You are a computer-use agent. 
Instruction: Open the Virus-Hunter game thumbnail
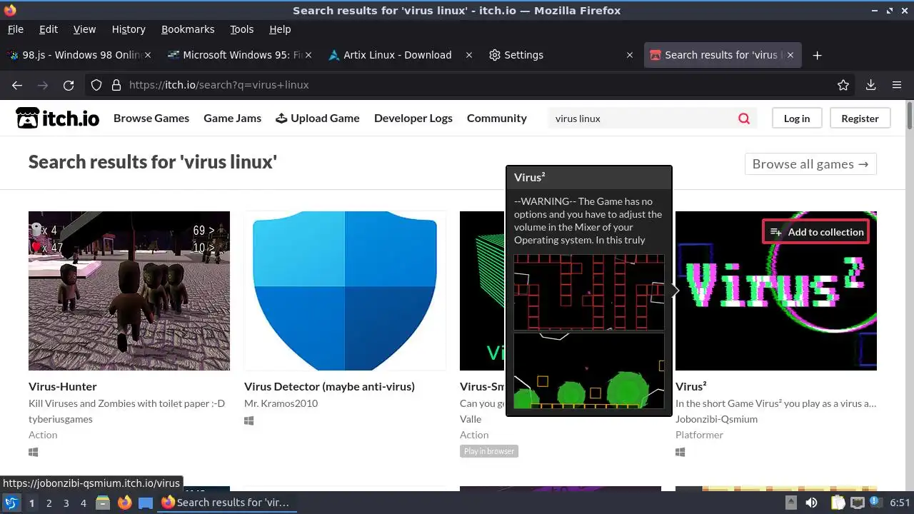(129, 291)
